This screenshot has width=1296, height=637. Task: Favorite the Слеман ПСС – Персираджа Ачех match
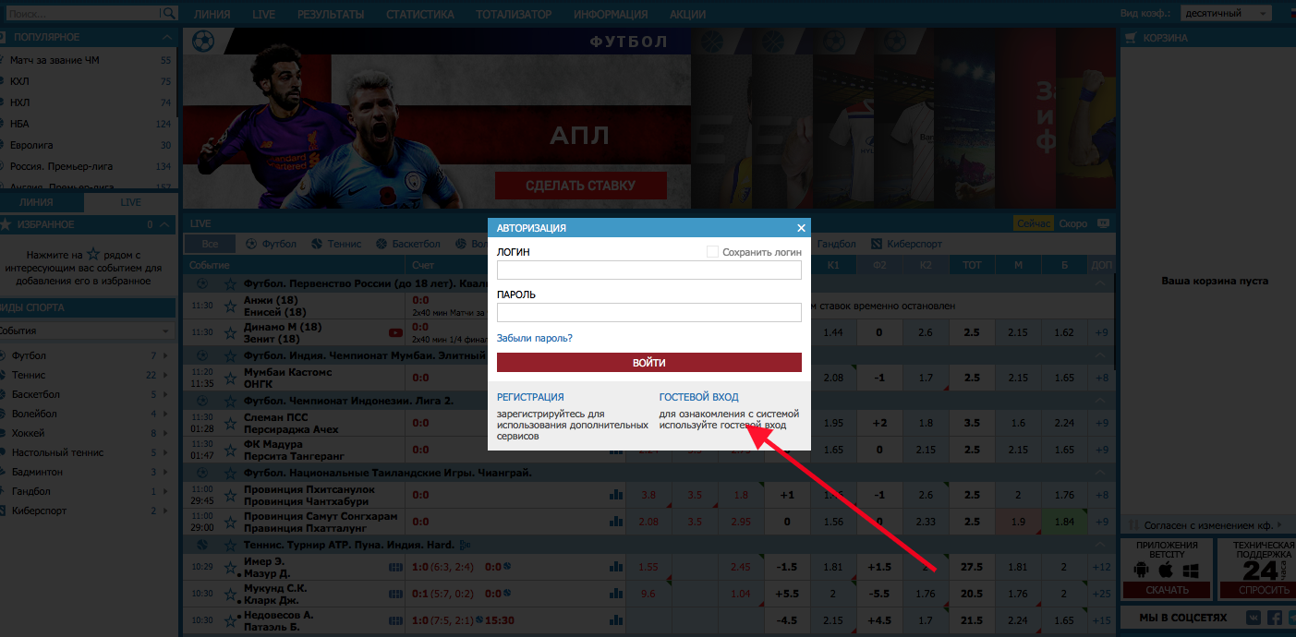(231, 423)
